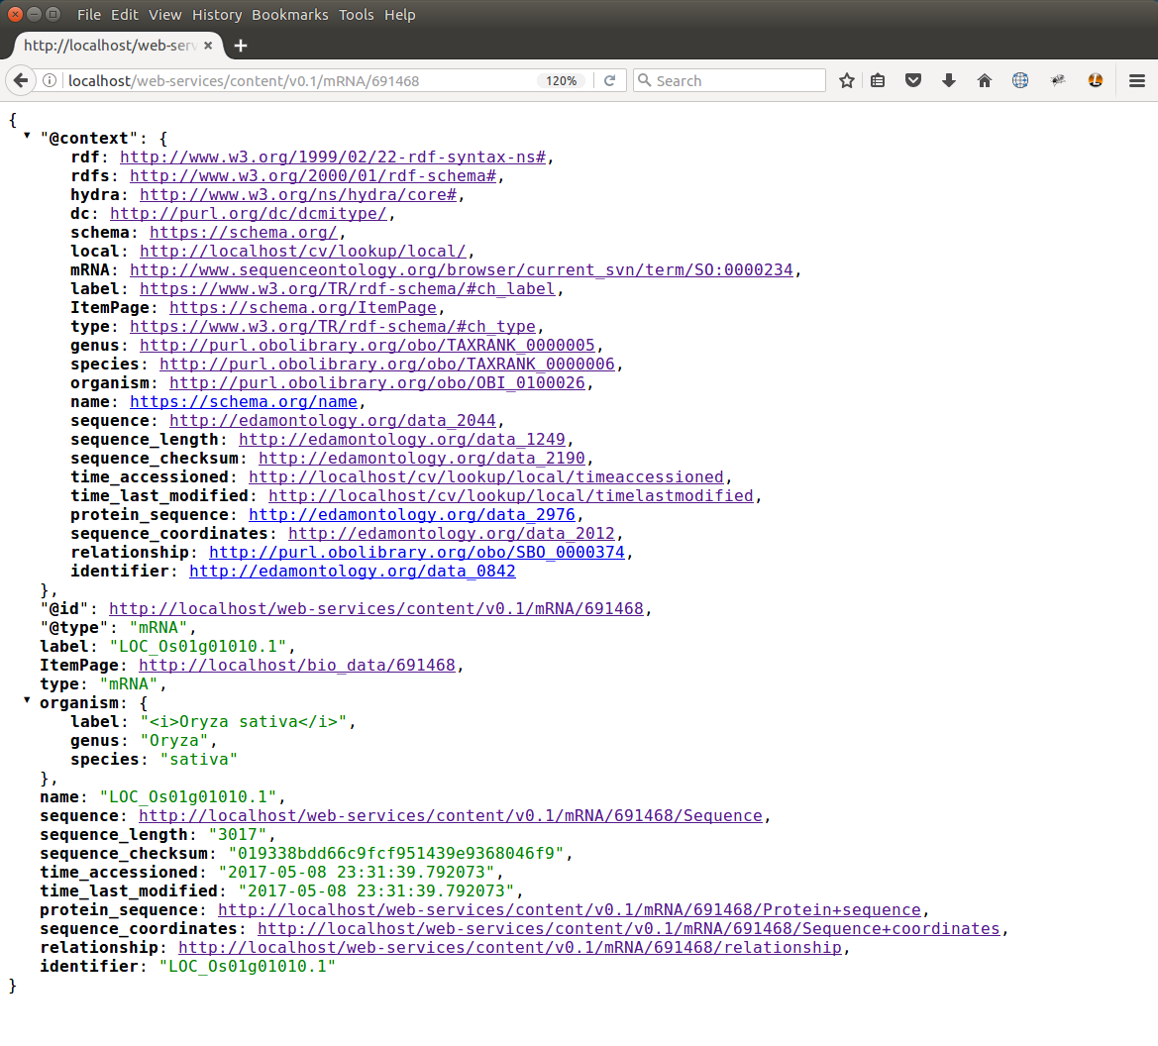1158x1046 pixels.
Task: Open the History menu
Action: pos(217,15)
